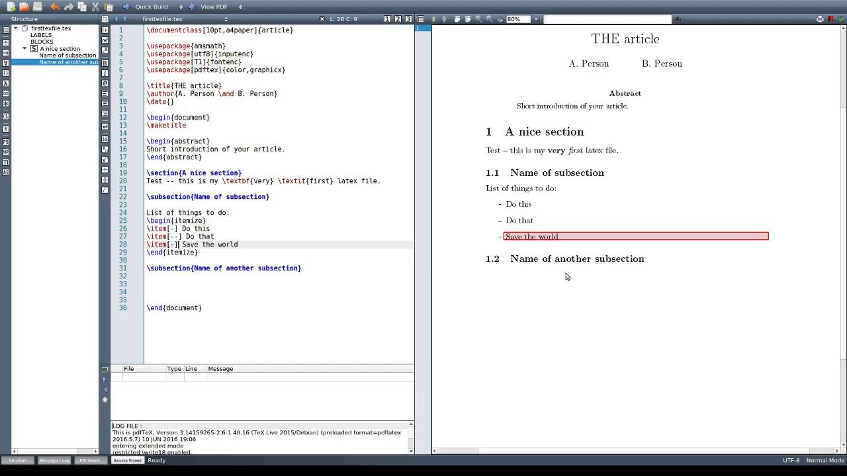Close the current document with X button
This screenshot has height=476, width=847.
click(322, 19)
